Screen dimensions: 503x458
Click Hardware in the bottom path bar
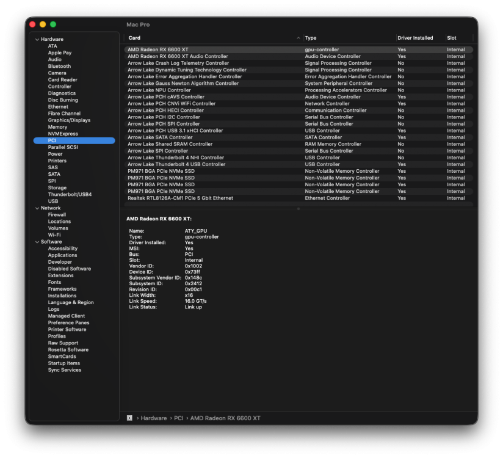pos(154,418)
